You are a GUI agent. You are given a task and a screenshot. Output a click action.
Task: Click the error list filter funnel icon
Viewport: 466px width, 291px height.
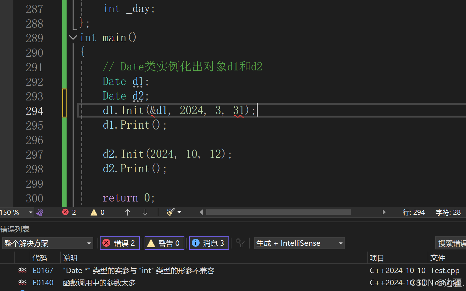pyautogui.click(x=240, y=243)
